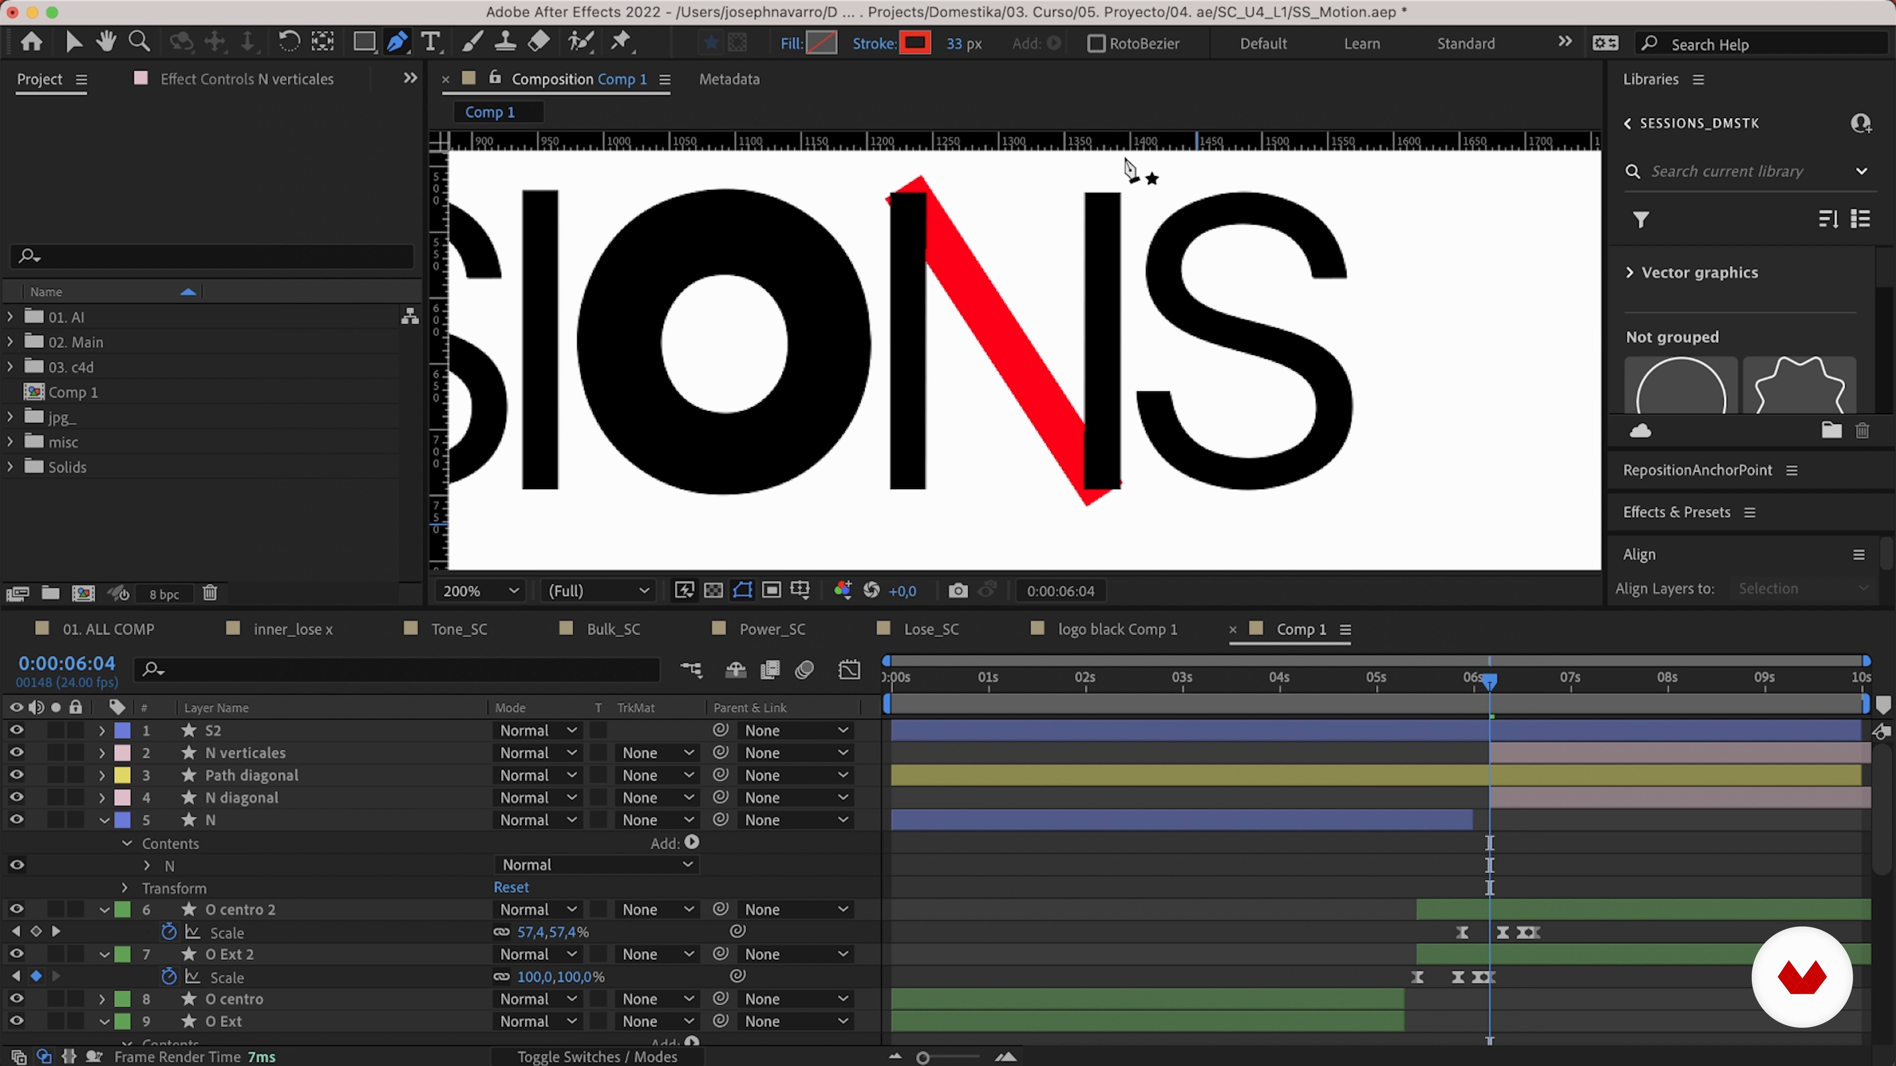Toggle Scale stopwatch on O Ext 2

168,976
